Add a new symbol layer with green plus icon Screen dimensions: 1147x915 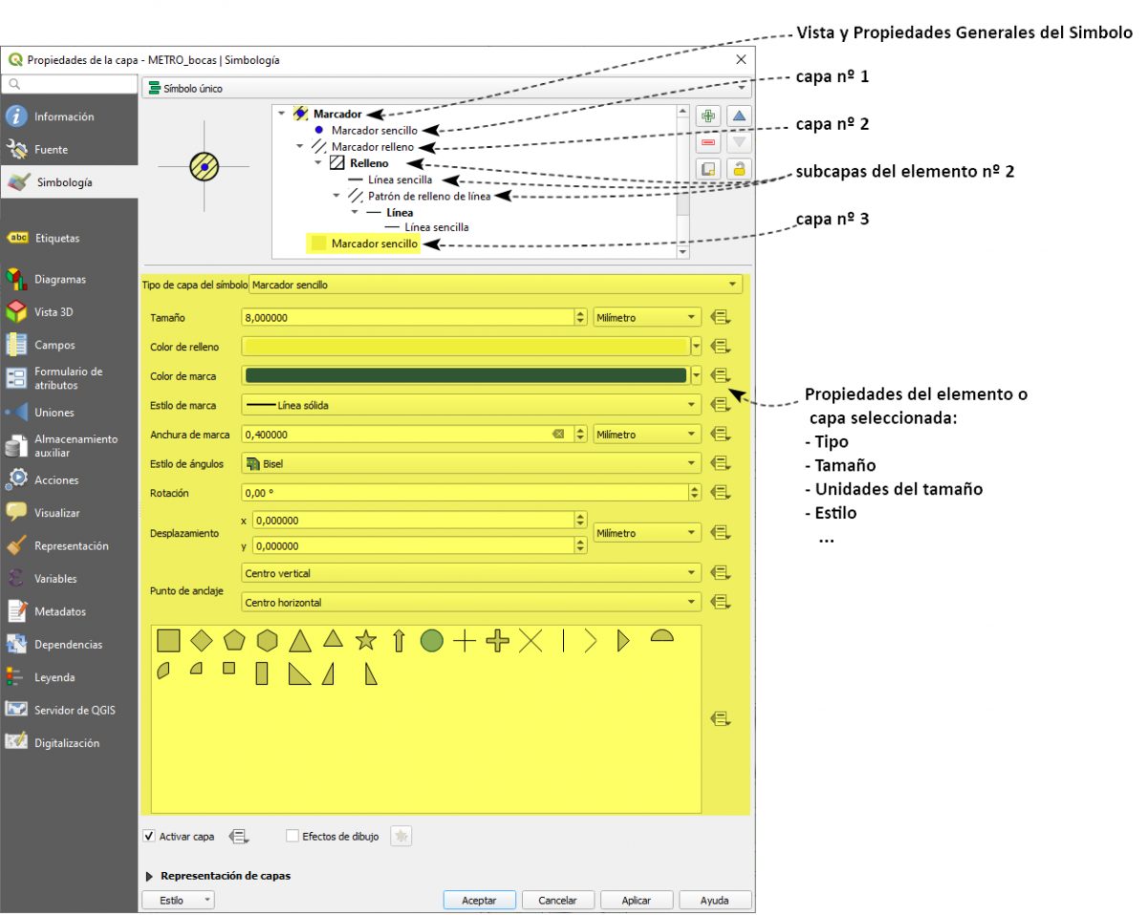[708, 115]
